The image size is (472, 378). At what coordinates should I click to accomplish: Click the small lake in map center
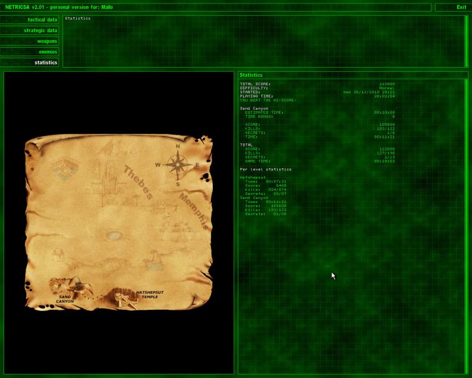tap(114, 236)
